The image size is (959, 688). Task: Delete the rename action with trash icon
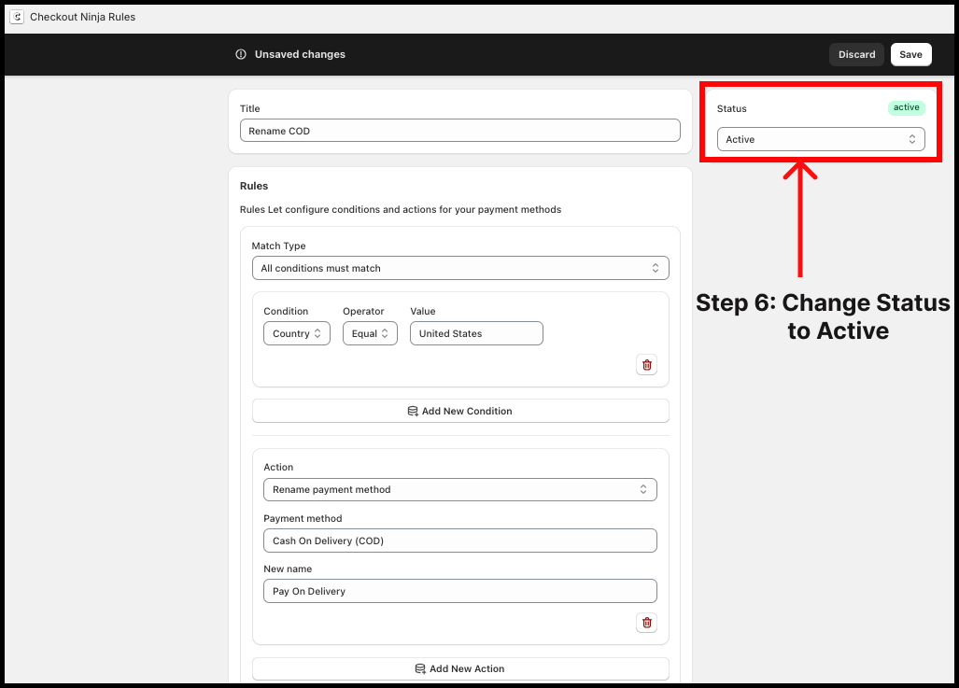646,623
